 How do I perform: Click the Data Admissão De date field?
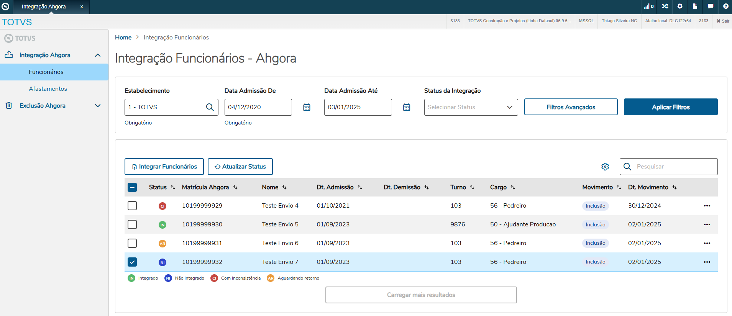pos(258,107)
